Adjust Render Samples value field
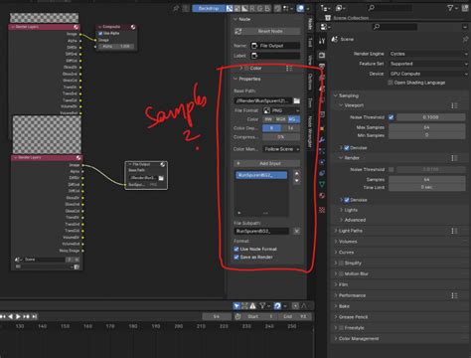Image resolution: width=471 pixels, height=358 pixels. click(x=427, y=179)
